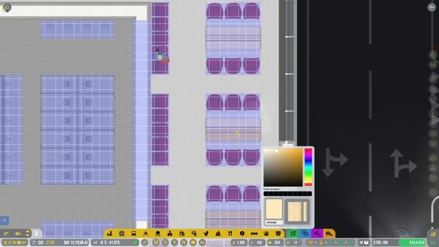
Task: Click the top-right corner round button
Action: pos(431,8)
